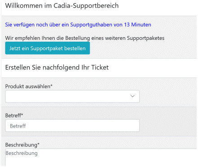Viewport: 198px width, 167px height.
Task: Click the word Cadia-Supportbereich in the title
Action: pyautogui.click(x=86, y=6)
